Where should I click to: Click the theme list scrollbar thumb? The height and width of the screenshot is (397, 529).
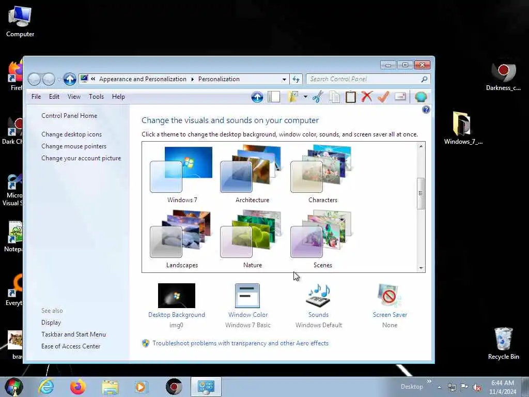coord(421,193)
